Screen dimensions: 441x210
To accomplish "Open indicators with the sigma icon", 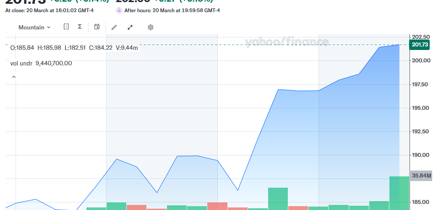I will 80,27.
